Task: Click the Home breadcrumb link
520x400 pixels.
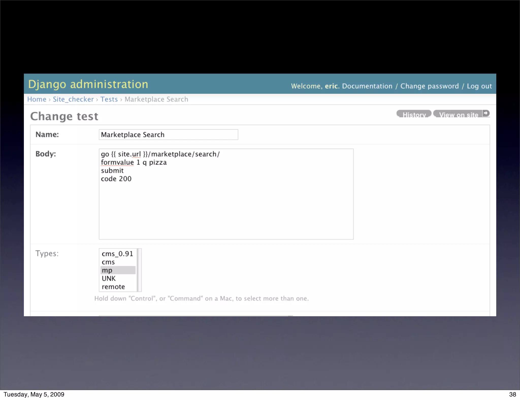Action: coord(37,99)
